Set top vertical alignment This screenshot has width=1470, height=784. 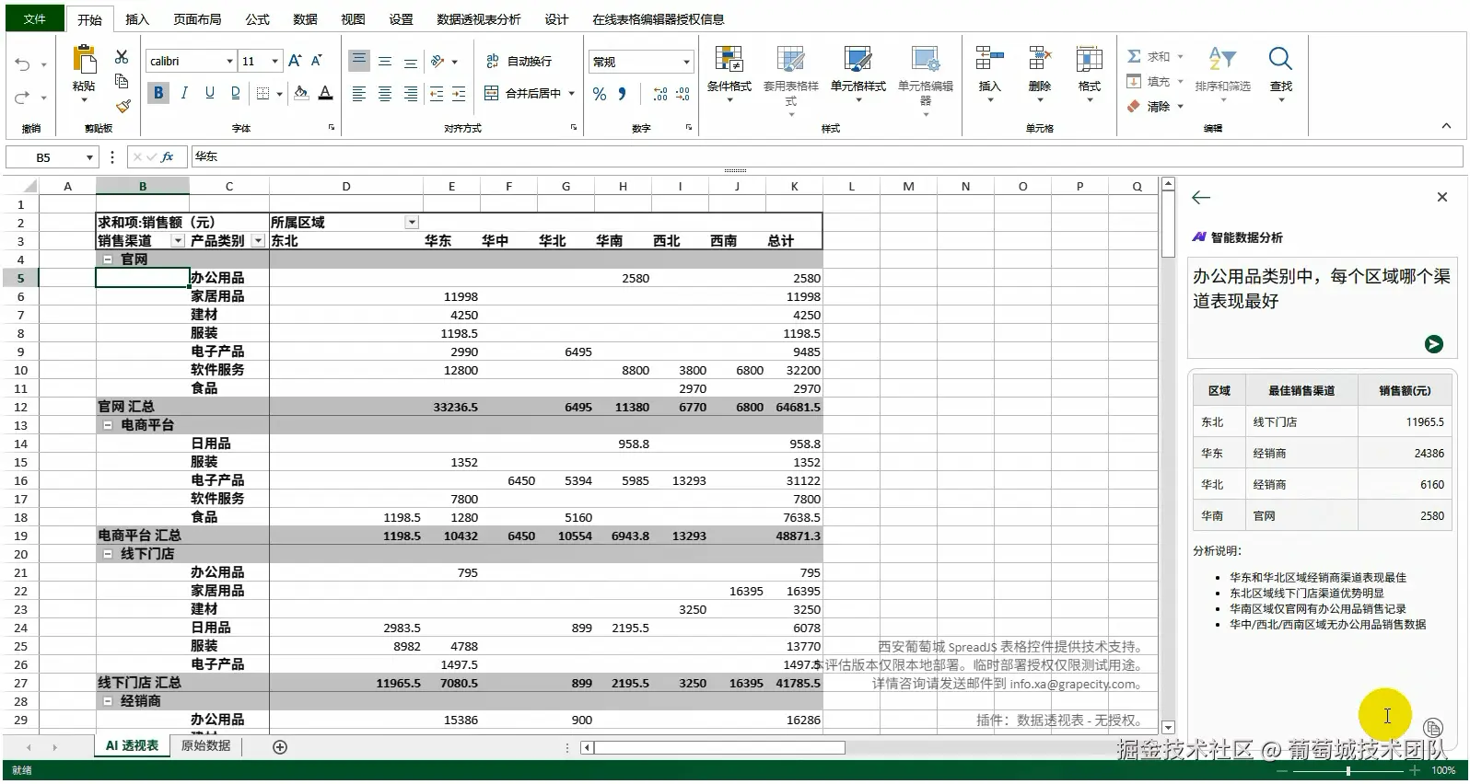(x=359, y=61)
